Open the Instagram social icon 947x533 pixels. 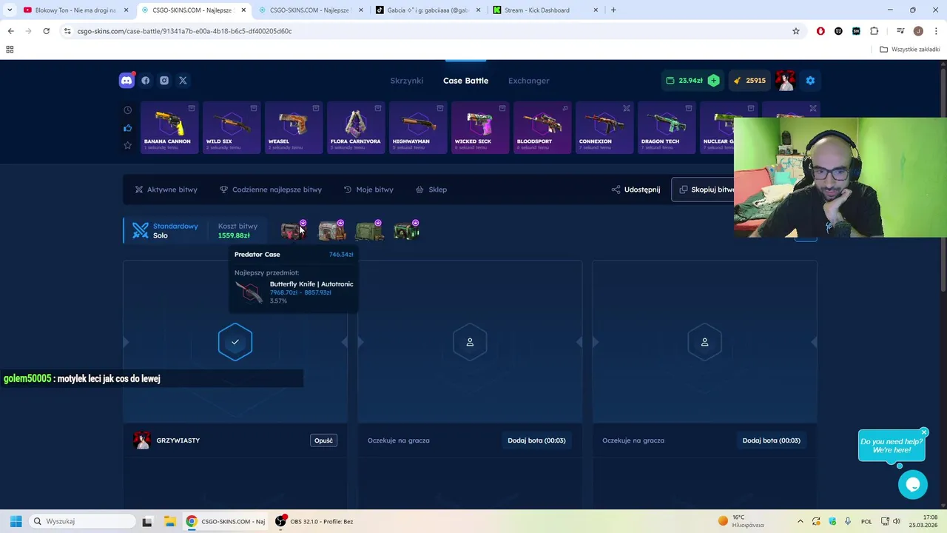click(164, 81)
